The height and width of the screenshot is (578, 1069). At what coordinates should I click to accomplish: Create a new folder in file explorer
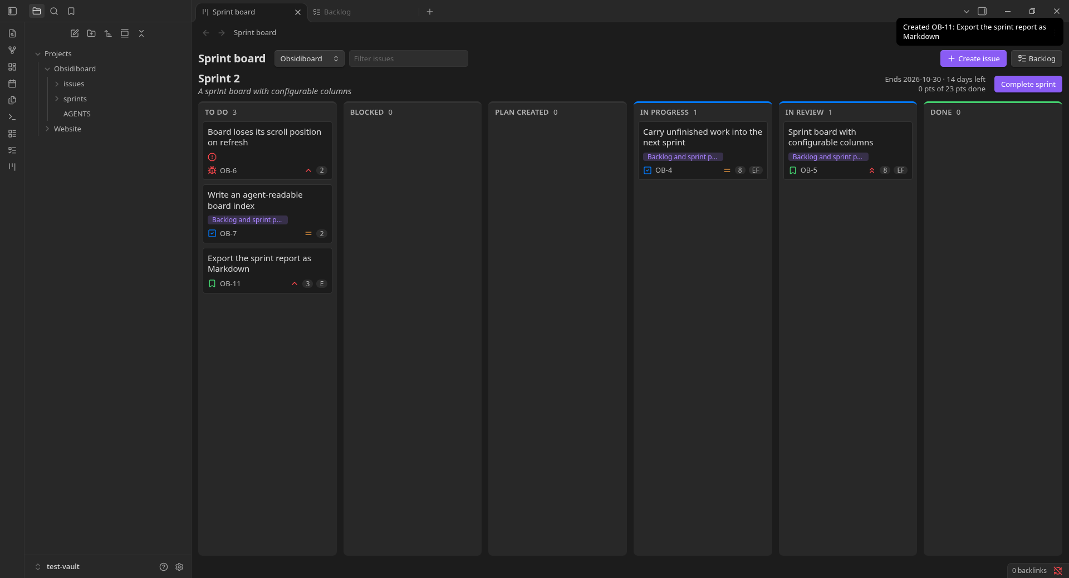pos(91,33)
